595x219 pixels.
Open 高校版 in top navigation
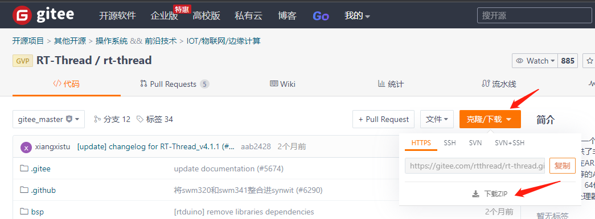[x=207, y=15]
